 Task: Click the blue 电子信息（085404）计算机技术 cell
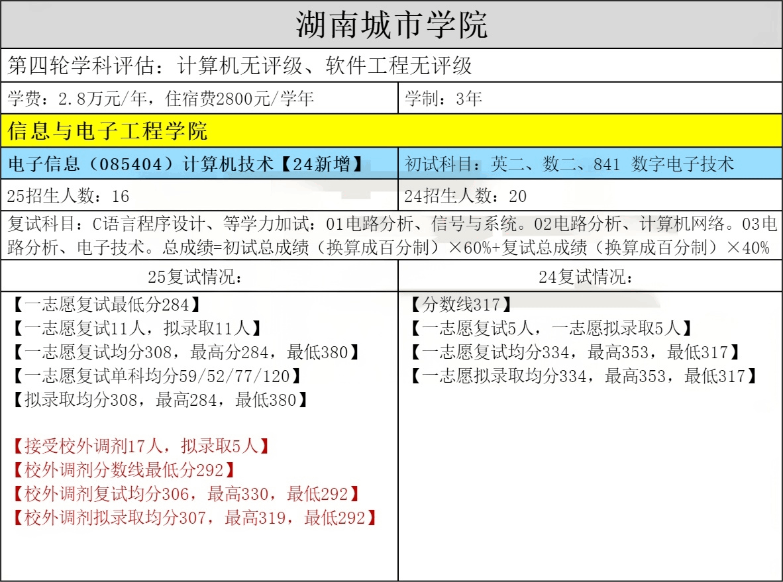point(187,164)
